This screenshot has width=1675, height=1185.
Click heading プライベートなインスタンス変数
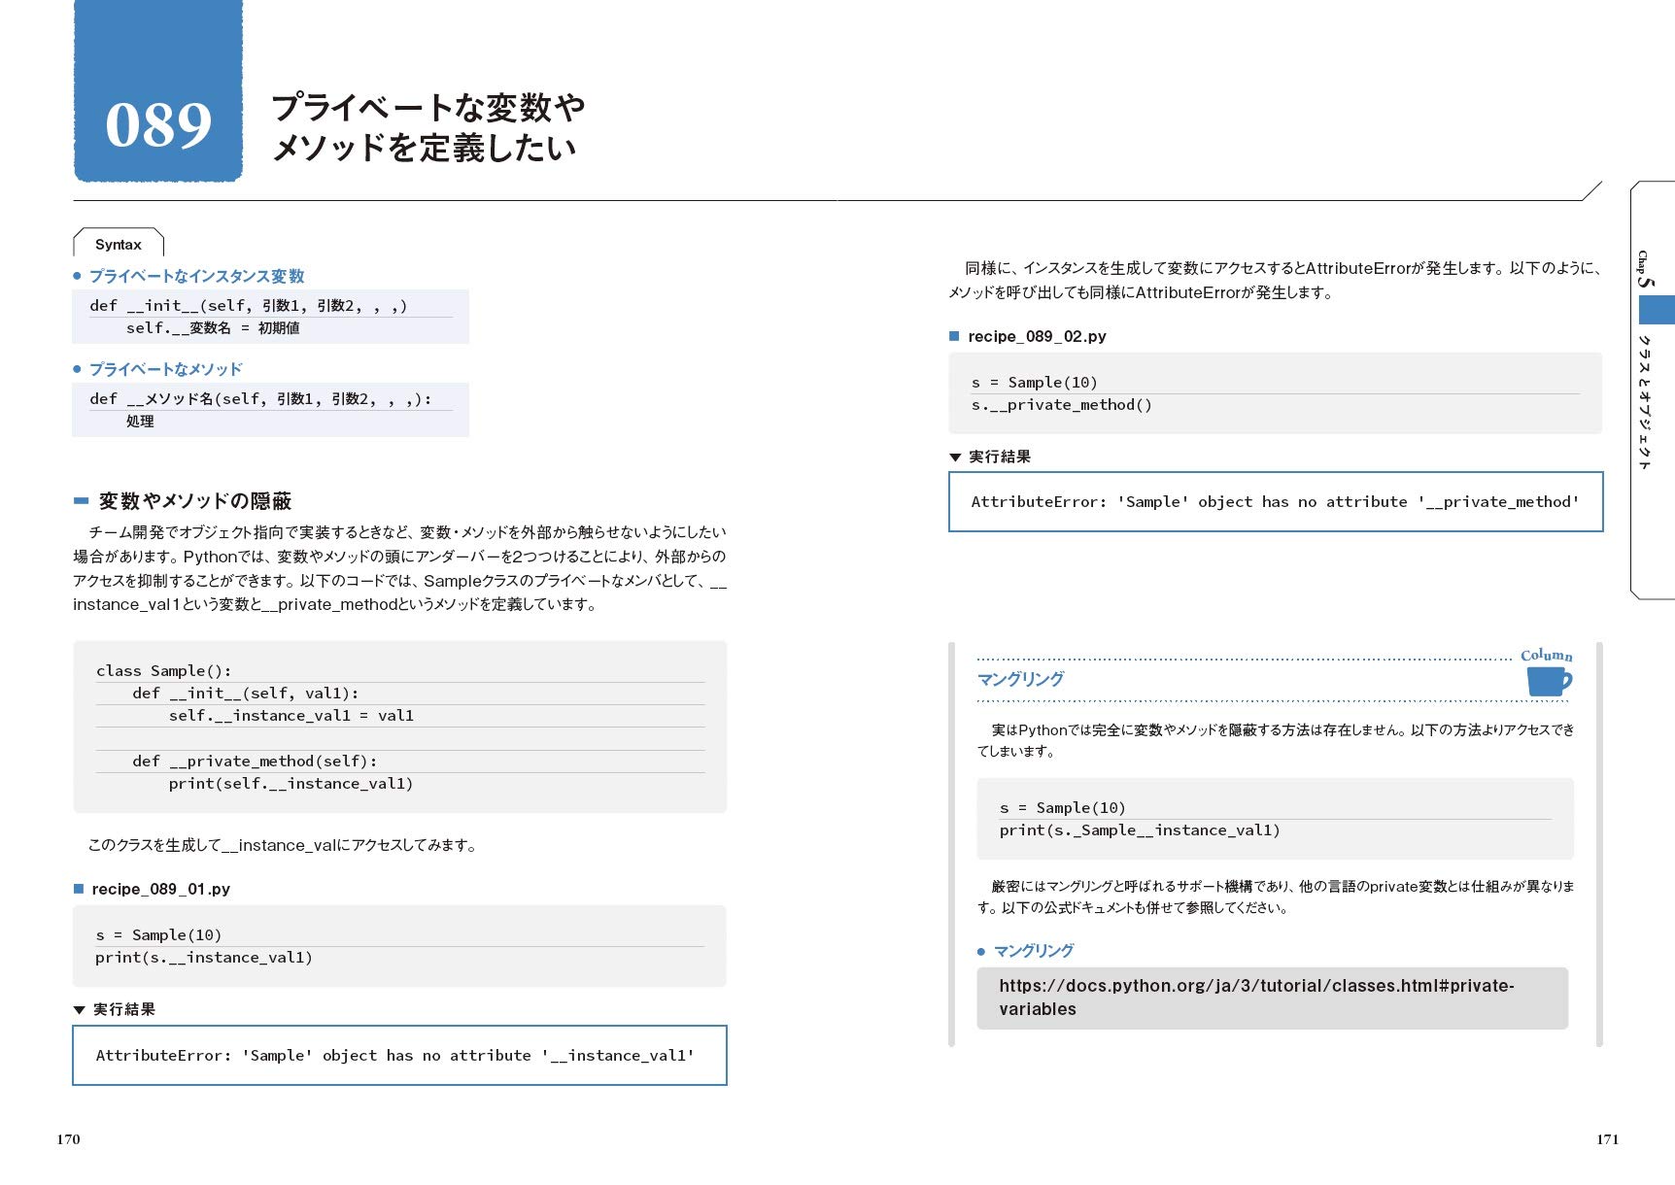tap(197, 276)
